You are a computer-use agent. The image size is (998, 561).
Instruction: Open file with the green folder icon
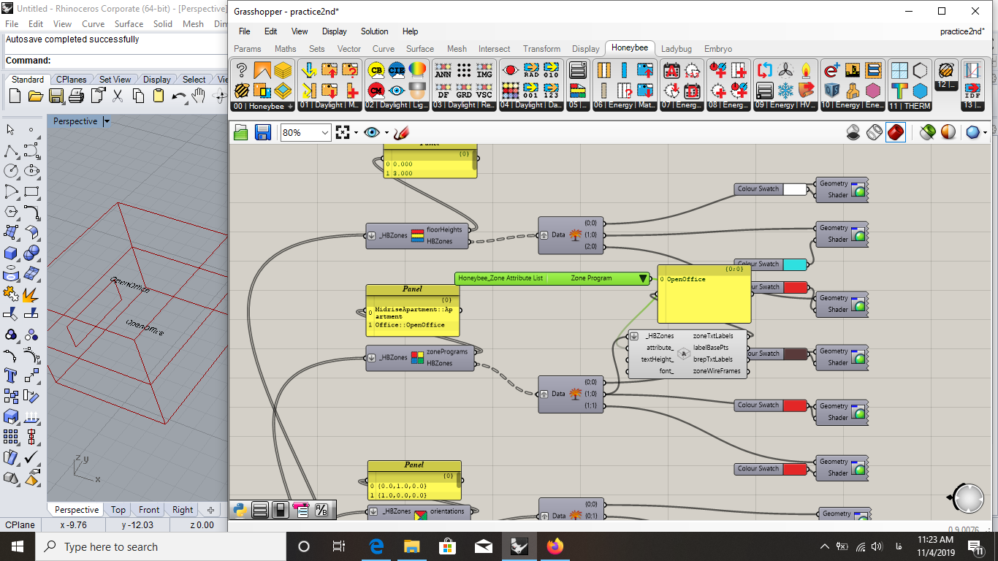241,132
